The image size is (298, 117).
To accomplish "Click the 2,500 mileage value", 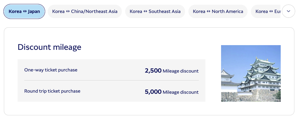I will (x=153, y=71).
